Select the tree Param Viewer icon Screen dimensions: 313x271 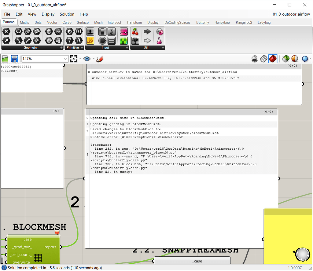(135, 41)
